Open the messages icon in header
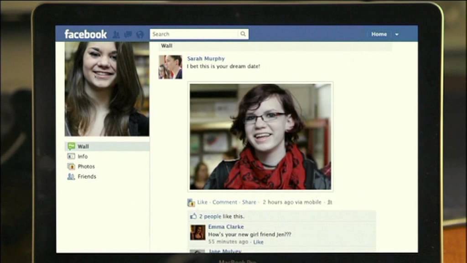467x263 pixels. tap(128, 35)
